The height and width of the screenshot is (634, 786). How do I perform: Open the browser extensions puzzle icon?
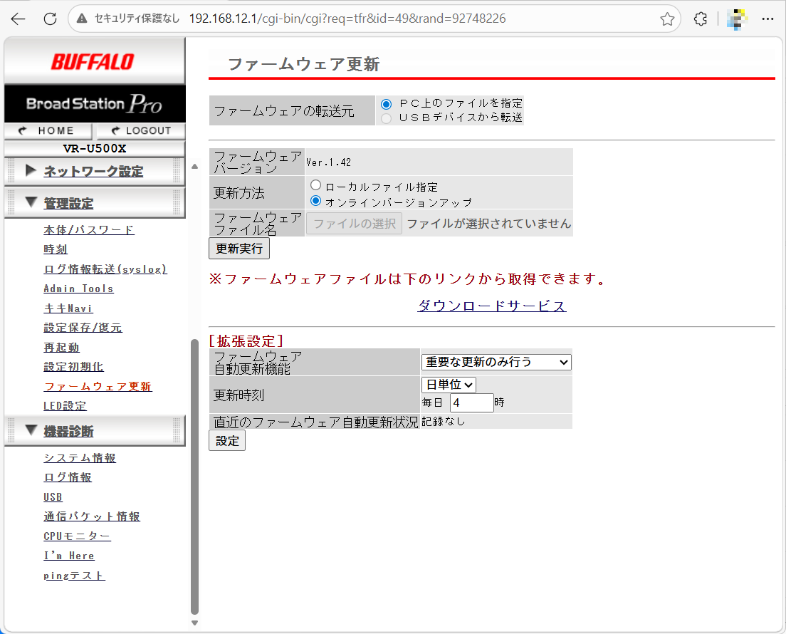click(x=701, y=19)
